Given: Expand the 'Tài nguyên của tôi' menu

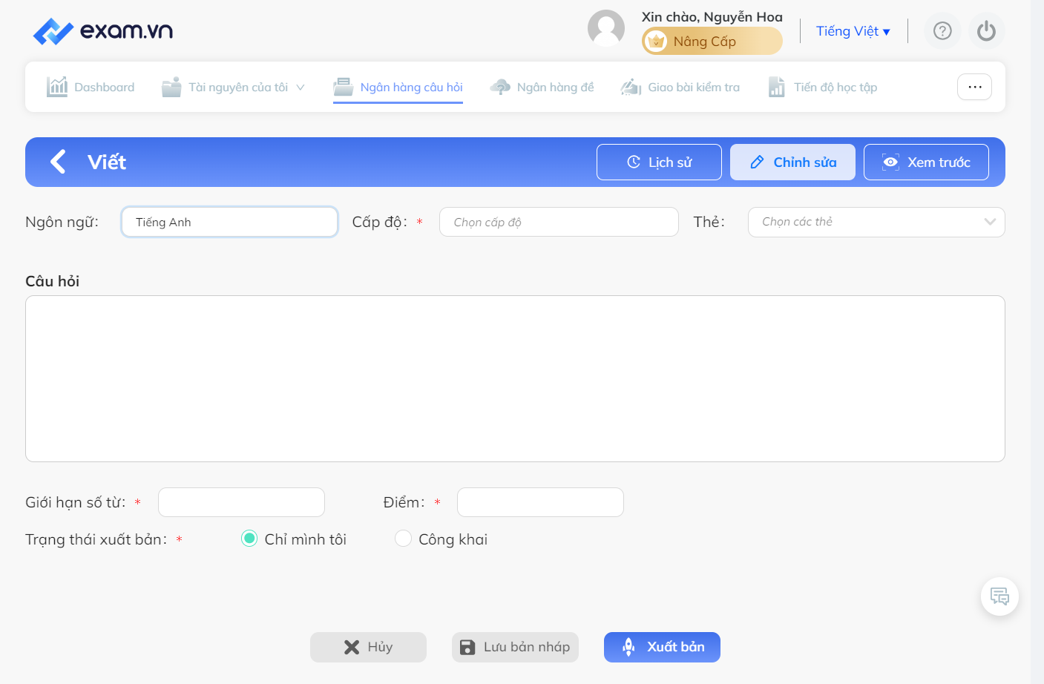Looking at the screenshot, I should tap(234, 87).
